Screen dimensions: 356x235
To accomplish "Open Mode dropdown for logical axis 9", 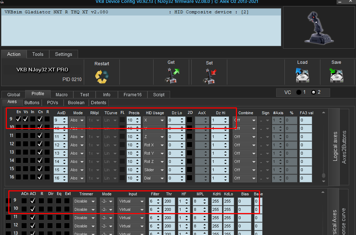I will [77, 120].
